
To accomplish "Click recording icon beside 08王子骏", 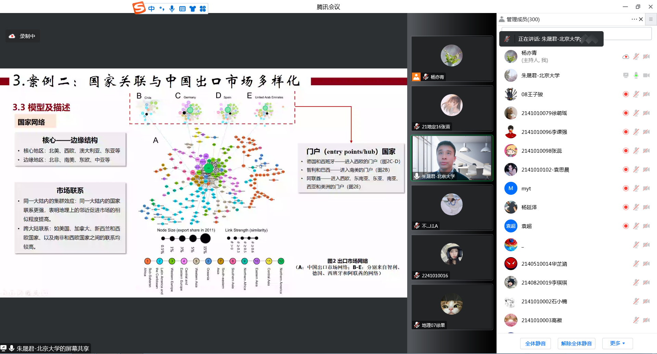I will click(x=626, y=94).
